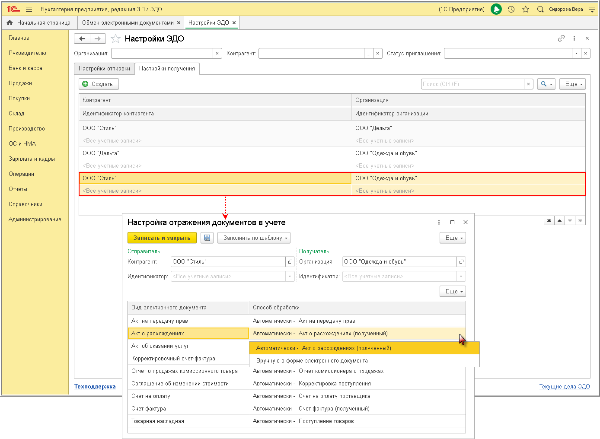The height and width of the screenshot is (439, 600).
Task: Save settings with the floppy disk icon
Action: coord(207,238)
